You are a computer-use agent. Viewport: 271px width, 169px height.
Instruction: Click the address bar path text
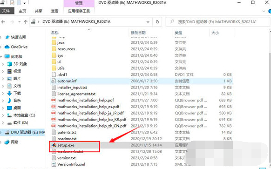click(x=76, y=21)
